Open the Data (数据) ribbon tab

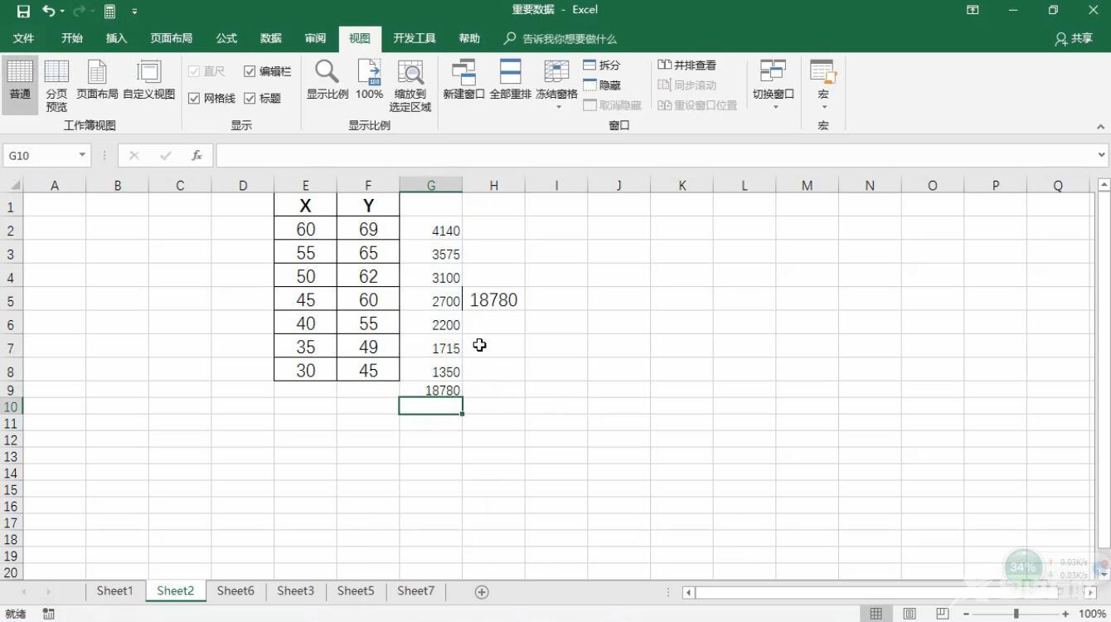[271, 38]
